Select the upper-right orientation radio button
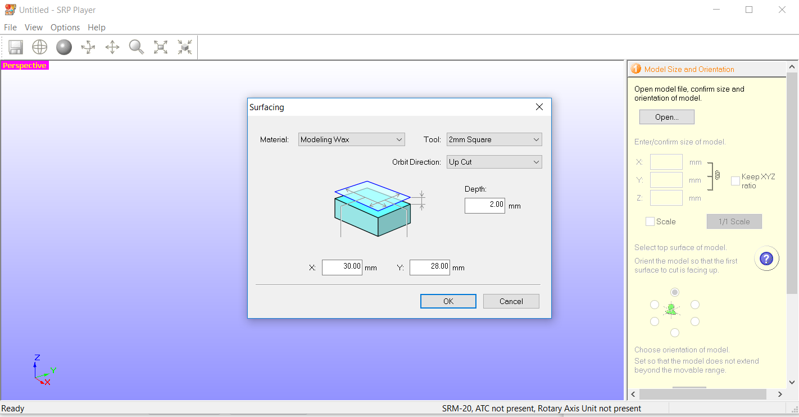This screenshot has width=799, height=417. [695, 305]
